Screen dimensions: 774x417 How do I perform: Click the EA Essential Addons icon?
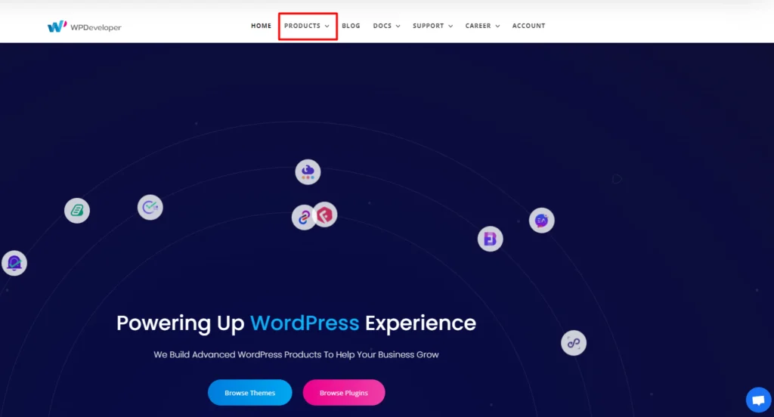point(541,221)
